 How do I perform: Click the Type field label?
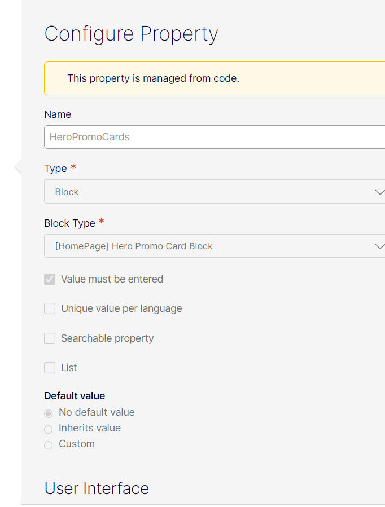(x=55, y=169)
